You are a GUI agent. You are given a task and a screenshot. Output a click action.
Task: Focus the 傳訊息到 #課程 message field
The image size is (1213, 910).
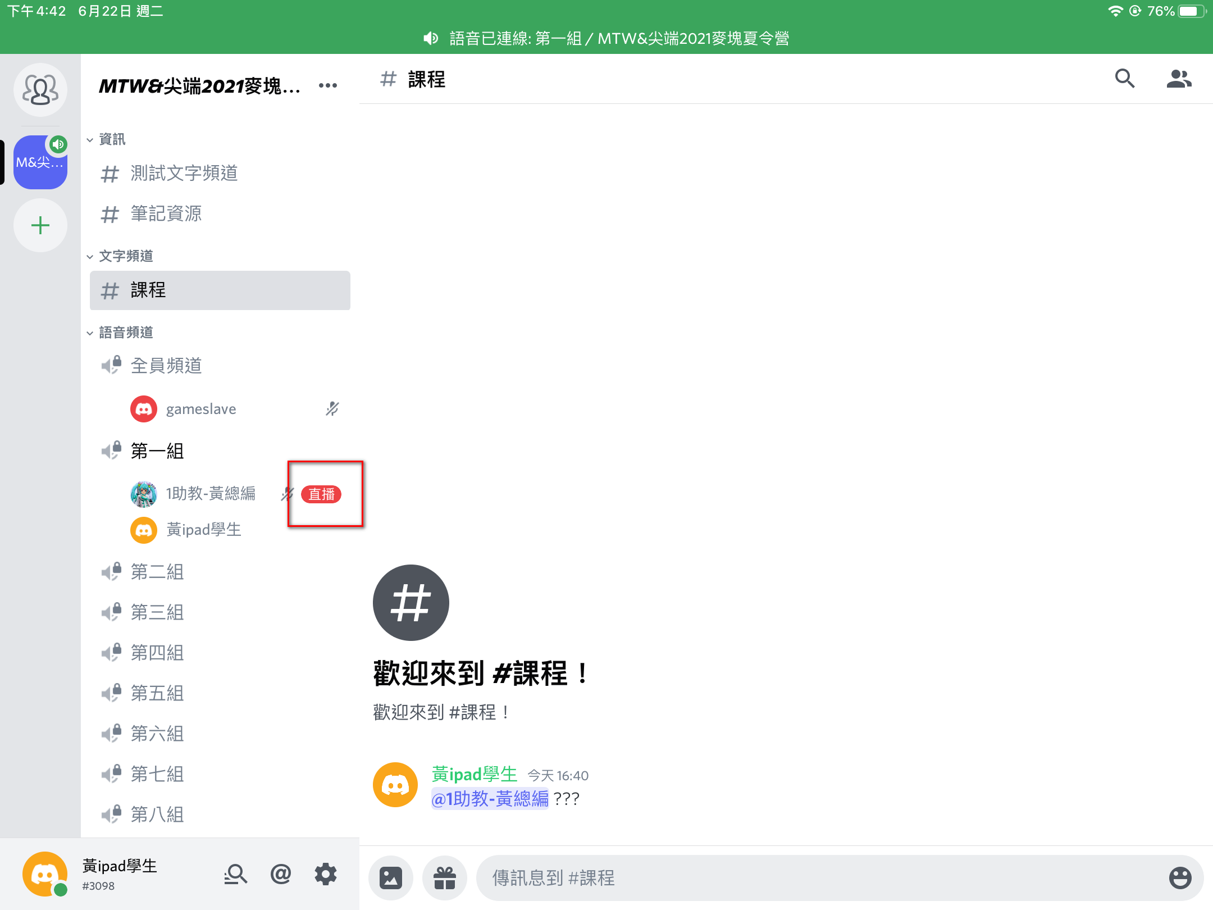pyautogui.click(x=820, y=877)
